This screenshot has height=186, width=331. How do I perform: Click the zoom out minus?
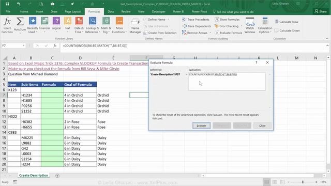point(288,182)
